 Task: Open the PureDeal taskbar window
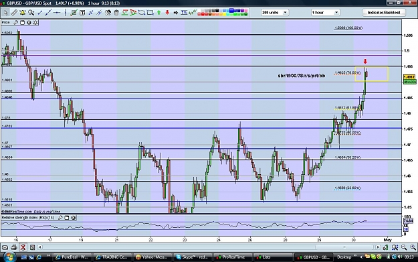[72, 257]
